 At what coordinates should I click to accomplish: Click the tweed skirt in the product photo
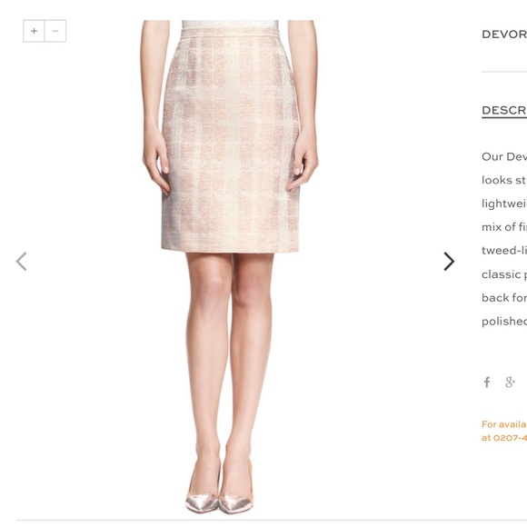pyautogui.click(x=230, y=140)
